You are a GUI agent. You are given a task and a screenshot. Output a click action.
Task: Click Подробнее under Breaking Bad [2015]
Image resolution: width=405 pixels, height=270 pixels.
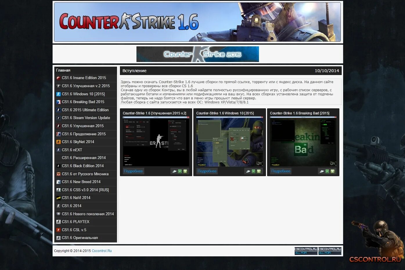click(x=281, y=171)
